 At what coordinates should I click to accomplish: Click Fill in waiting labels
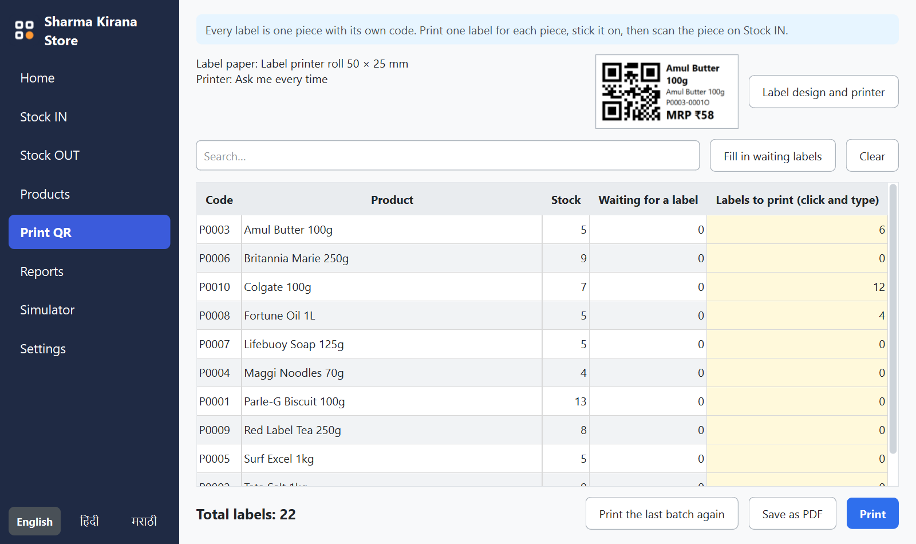(772, 156)
